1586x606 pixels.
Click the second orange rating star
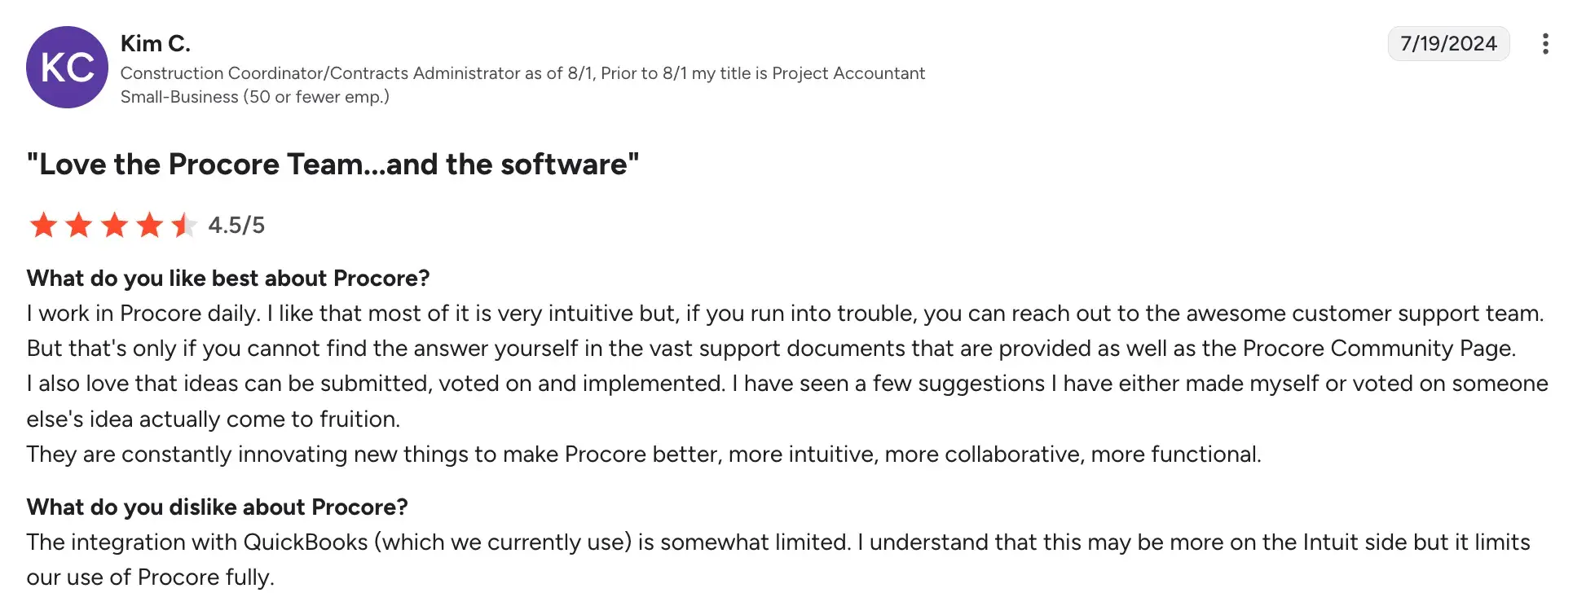[x=79, y=225]
